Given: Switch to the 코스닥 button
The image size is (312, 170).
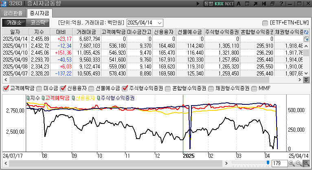Looking at the screenshot, I should [37, 23].
